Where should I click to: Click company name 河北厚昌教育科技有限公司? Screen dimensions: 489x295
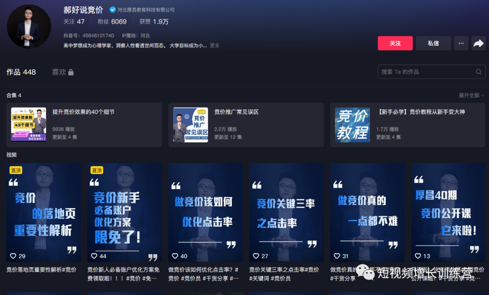click(x=146, y=10)
